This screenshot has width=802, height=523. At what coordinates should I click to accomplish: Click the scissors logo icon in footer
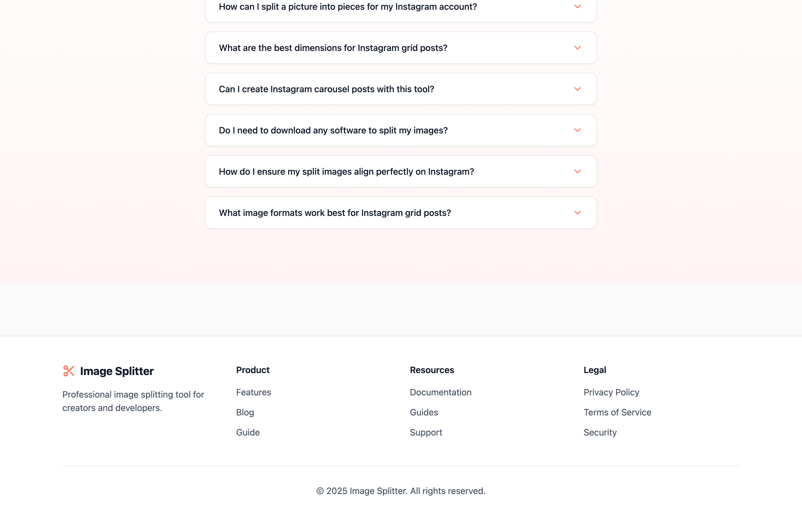(x=69, y=371)
